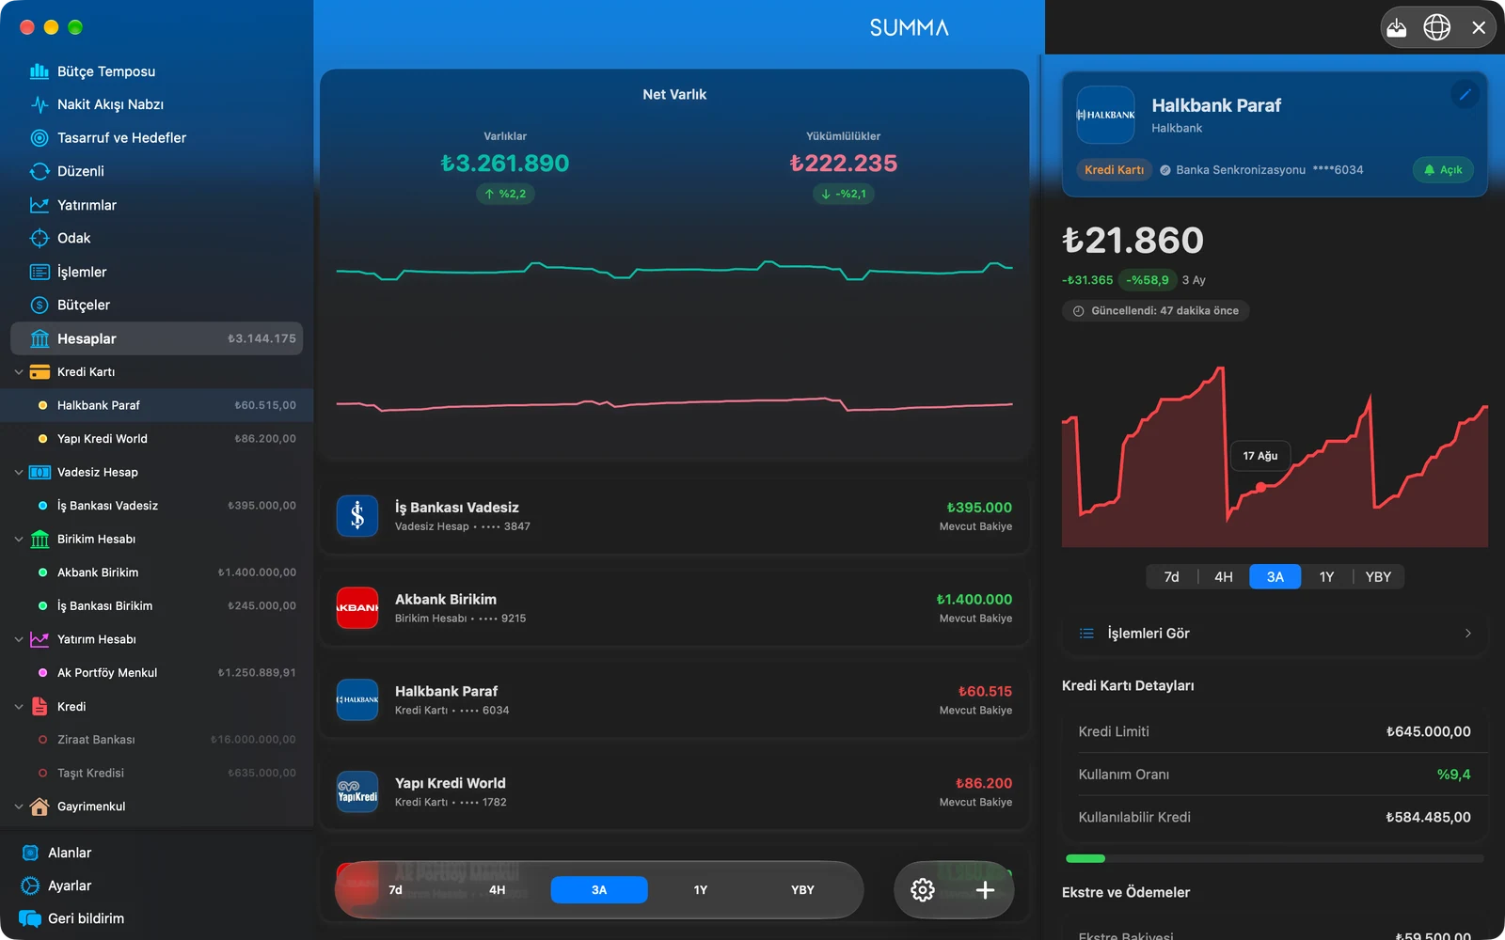1505x940 pixels.
Task: Click the credit usage progress bar
Action: tap(1275, 858)
